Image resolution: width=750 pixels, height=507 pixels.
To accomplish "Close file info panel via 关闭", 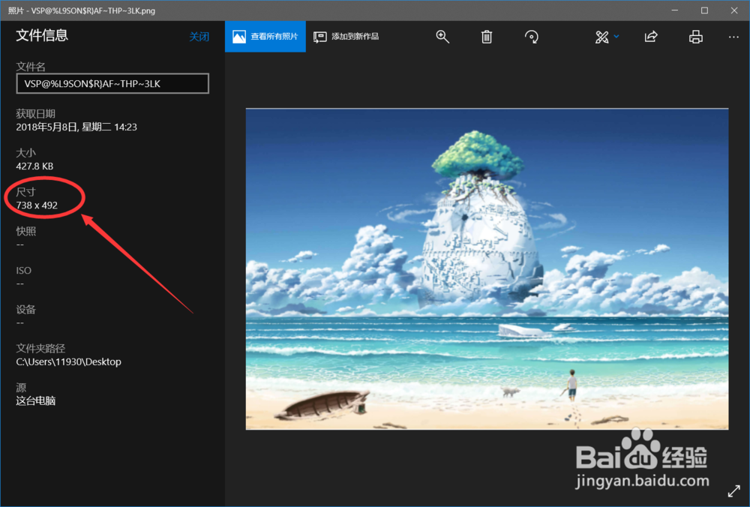I will click(199, 37).
